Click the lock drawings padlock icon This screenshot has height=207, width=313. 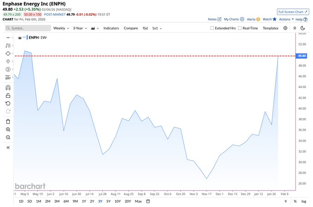pos(8,95)
